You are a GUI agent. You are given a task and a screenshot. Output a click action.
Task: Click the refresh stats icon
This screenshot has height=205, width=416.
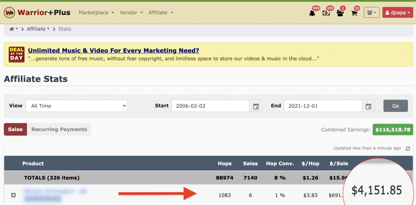(x=408, y=149)
